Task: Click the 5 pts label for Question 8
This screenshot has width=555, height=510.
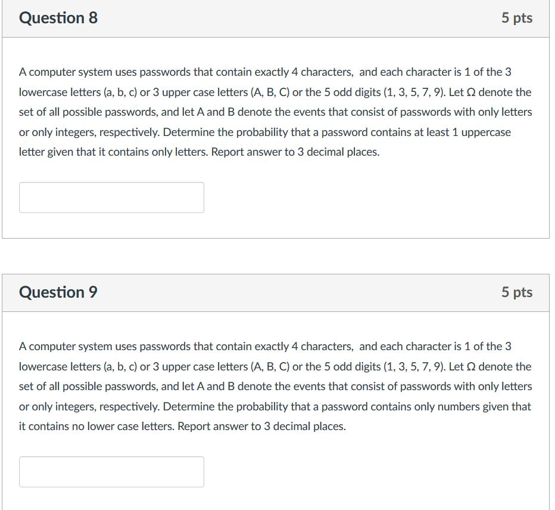Action: [517, 18]
